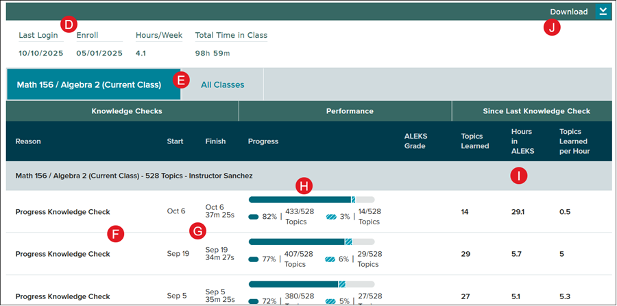
Task: Click the Sep 19 progress bar
Action: [x=311, y=242]
